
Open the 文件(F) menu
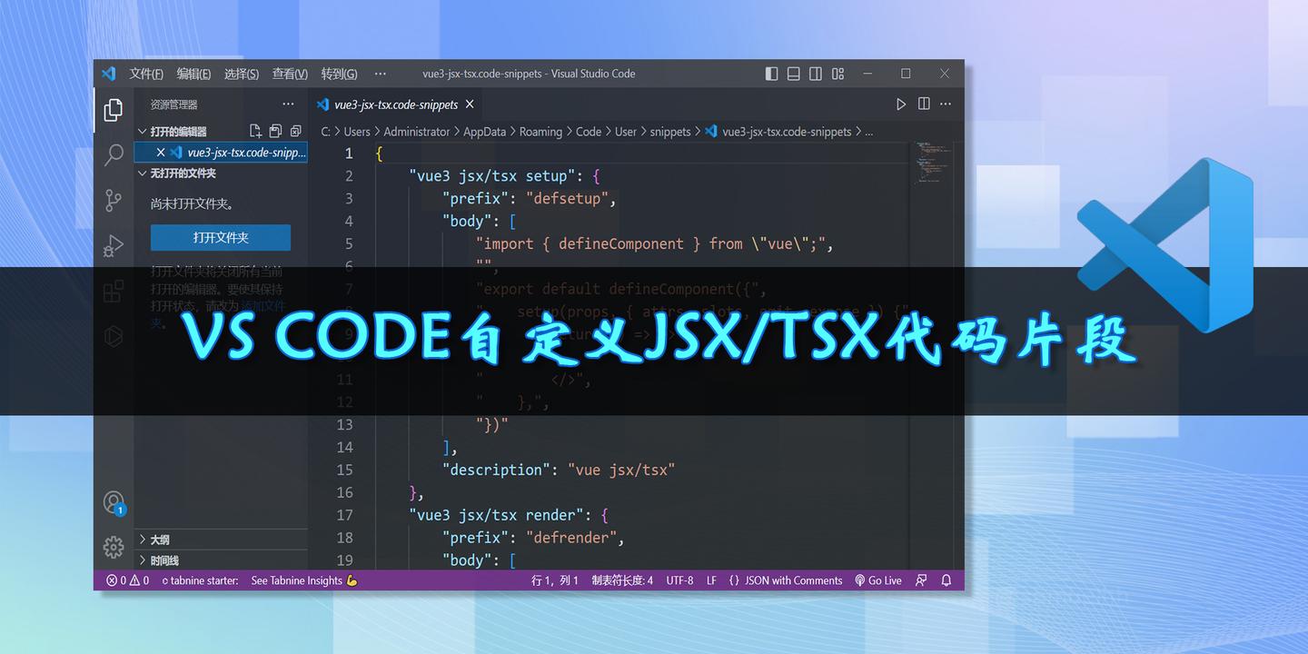click(x=146, y=74)
